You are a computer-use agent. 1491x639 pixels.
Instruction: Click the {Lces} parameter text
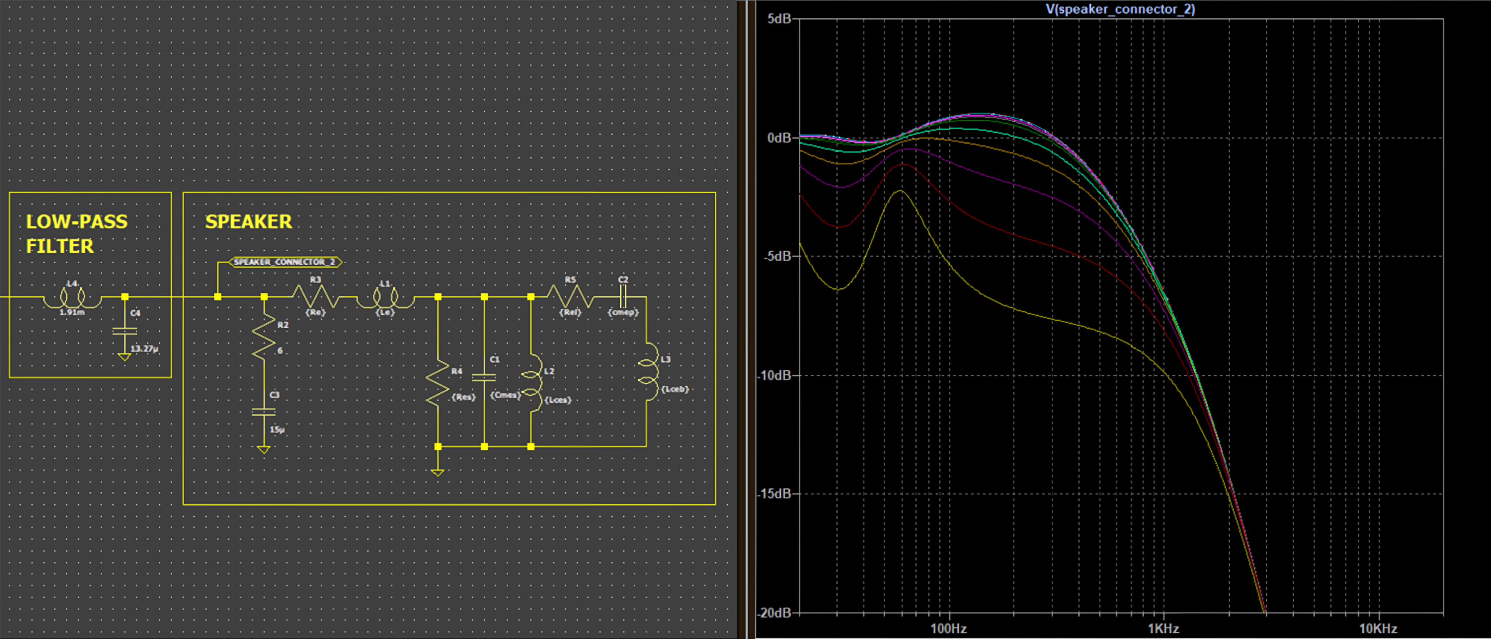[x=558, y=400]
